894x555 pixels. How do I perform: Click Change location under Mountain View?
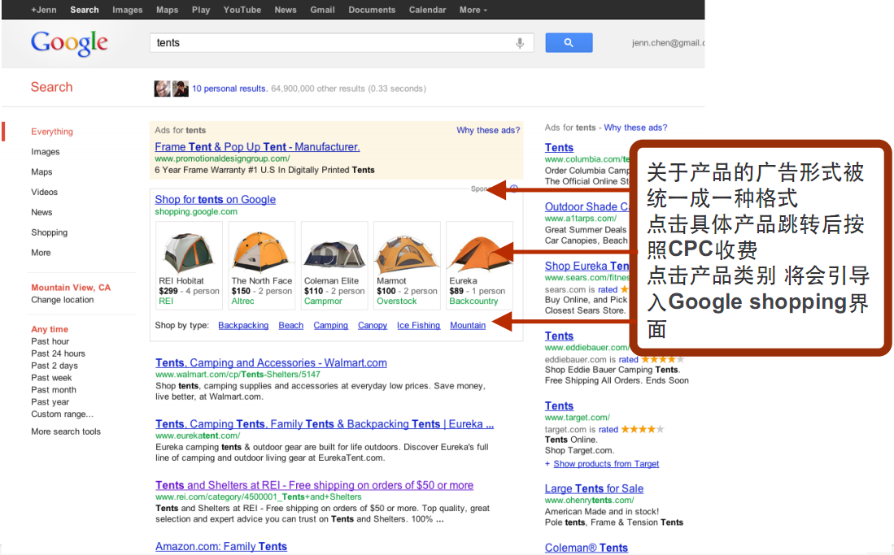(x=62, y=300)
